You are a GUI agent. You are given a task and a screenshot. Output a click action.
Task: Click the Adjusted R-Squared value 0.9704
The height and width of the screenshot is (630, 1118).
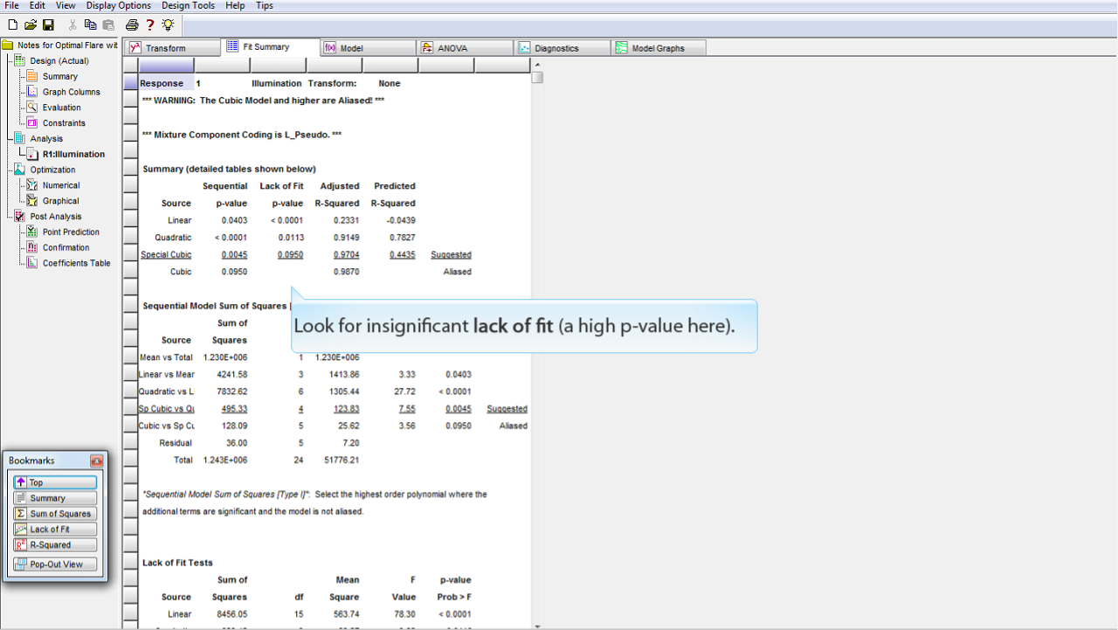(346, 255)
